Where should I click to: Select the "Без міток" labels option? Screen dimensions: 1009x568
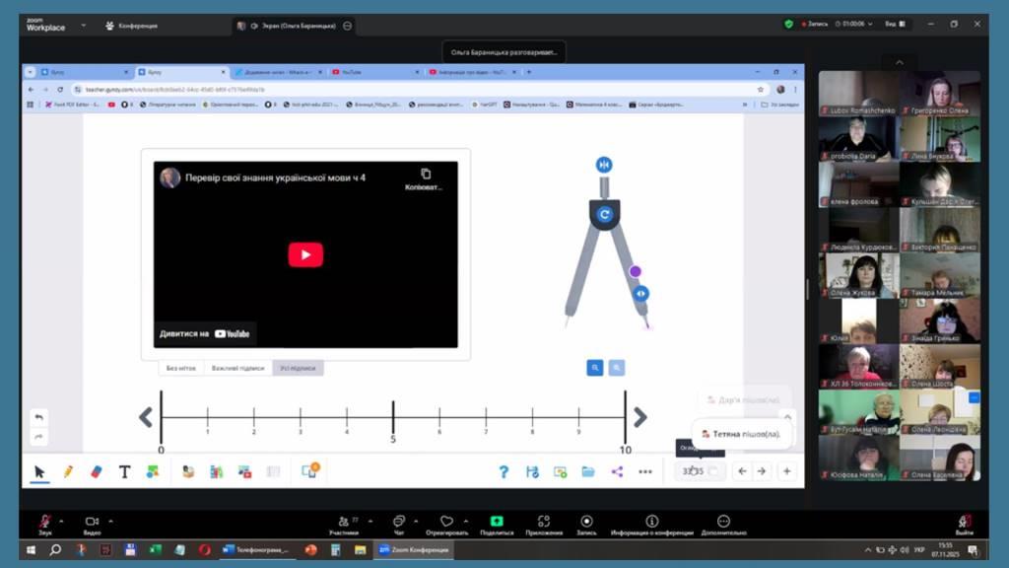click(181, 368)
